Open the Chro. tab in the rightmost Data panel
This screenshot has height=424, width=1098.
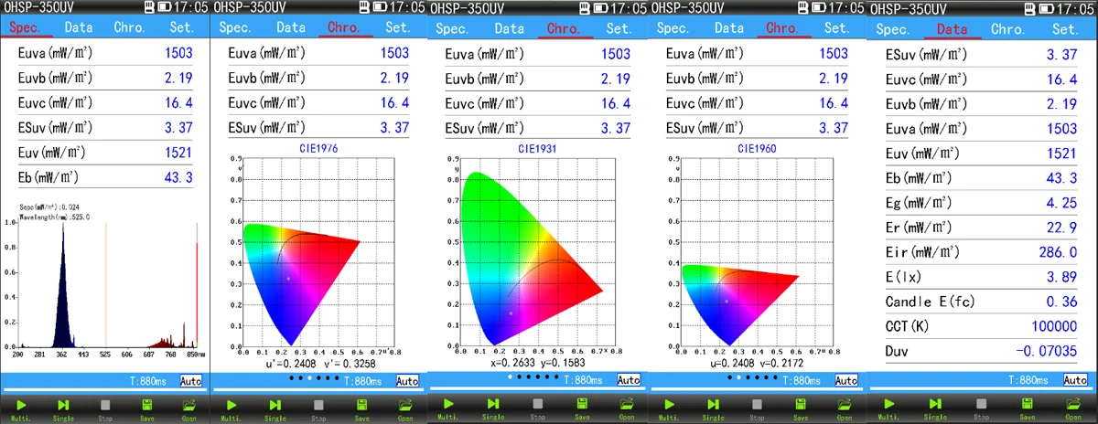coord(1006,29)
